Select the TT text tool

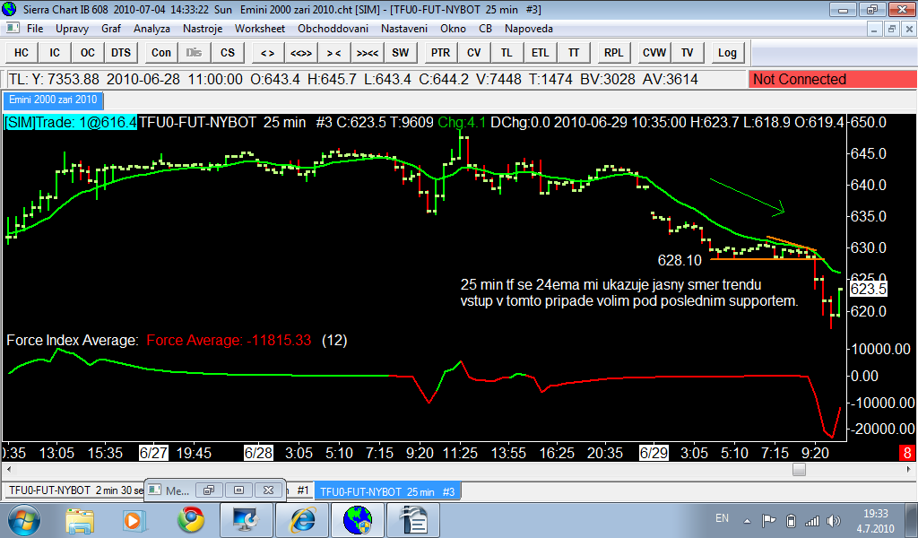tap(573, 53)
